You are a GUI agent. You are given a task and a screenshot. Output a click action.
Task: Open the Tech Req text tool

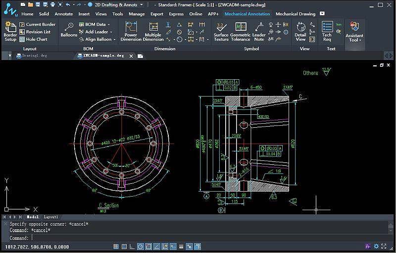coord(327,31)
